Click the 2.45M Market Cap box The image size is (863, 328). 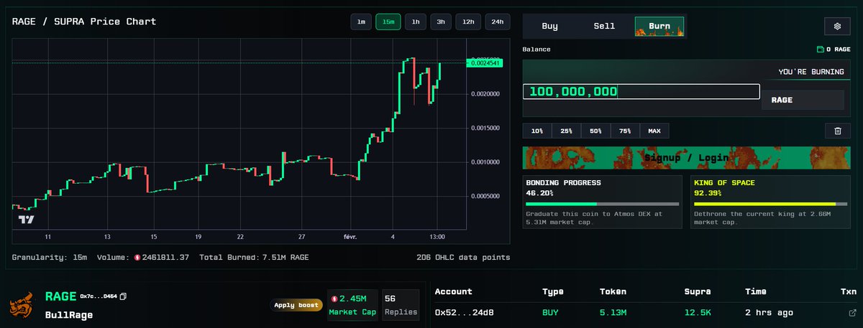point(352,305)
